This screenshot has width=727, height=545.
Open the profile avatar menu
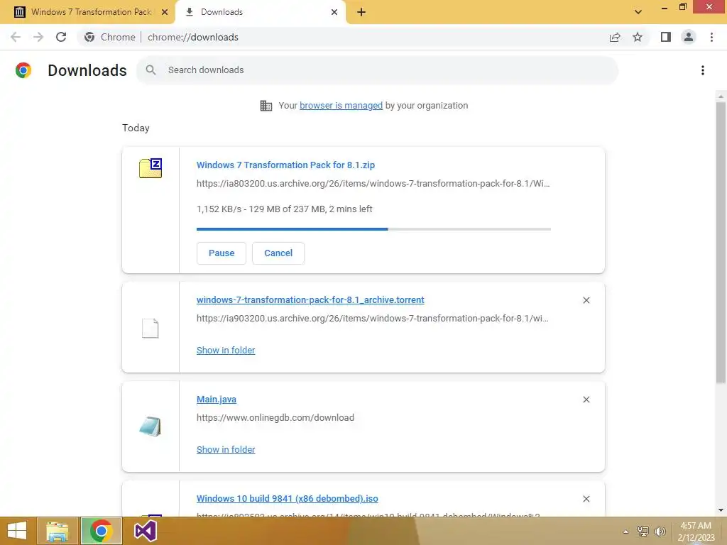coord(689,37)
